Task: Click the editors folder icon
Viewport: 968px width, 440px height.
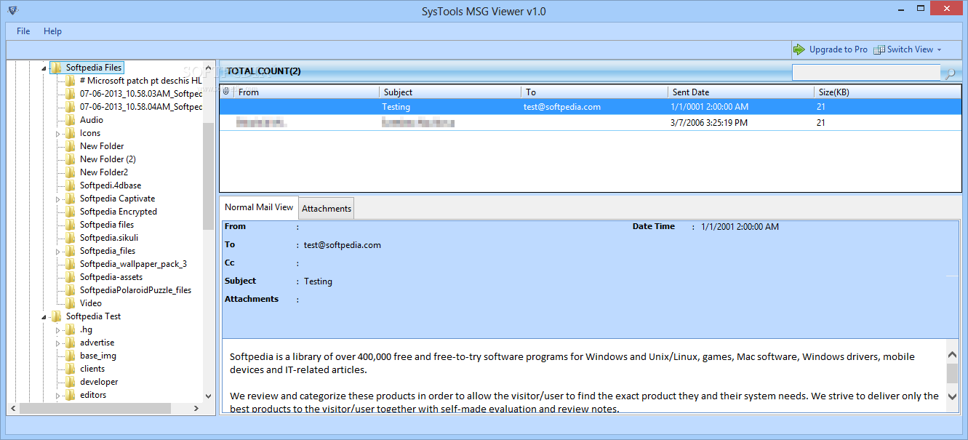Action: (70, 395)
